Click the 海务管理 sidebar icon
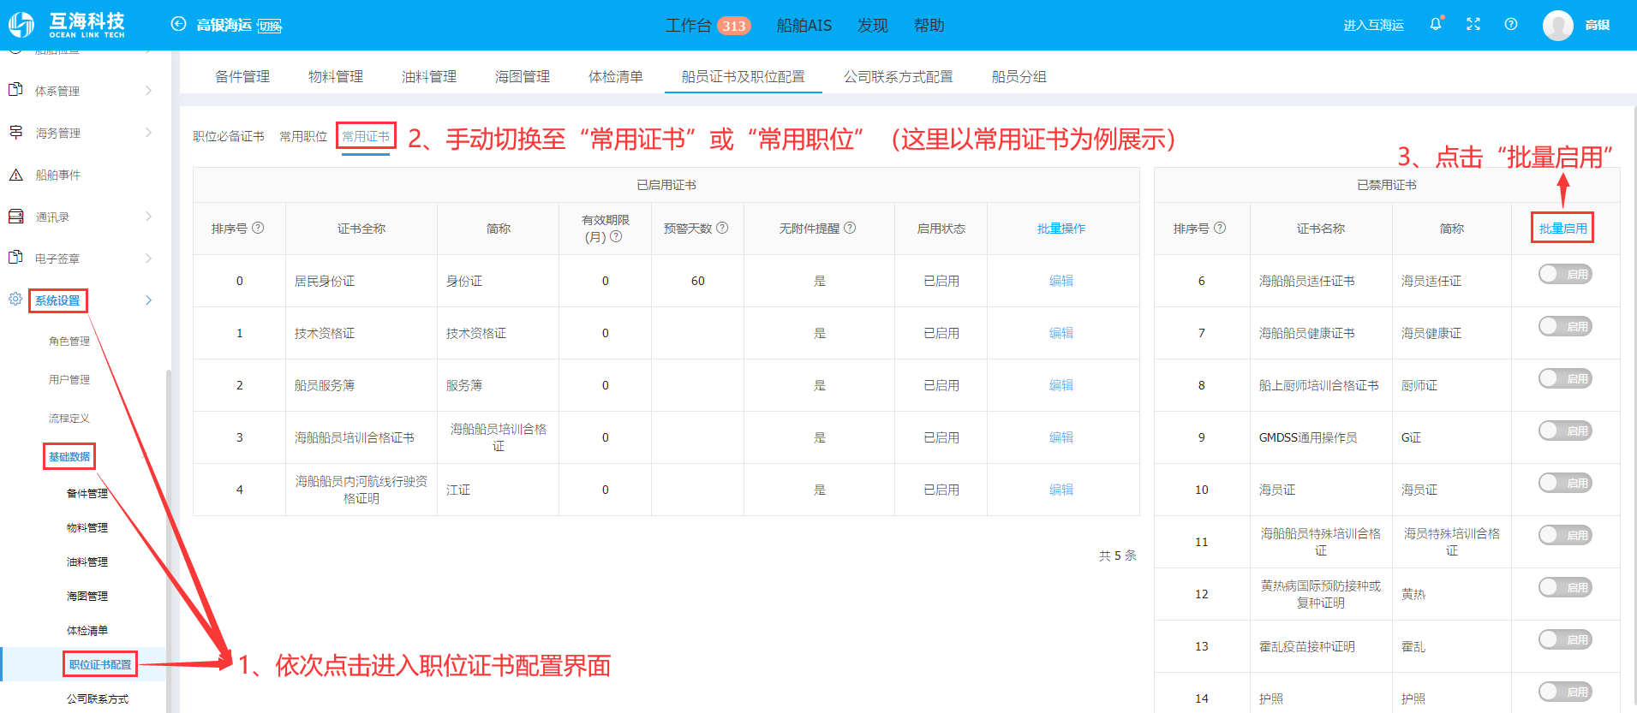This screenshot has width=1637, height=713. [x=15, y=132]
